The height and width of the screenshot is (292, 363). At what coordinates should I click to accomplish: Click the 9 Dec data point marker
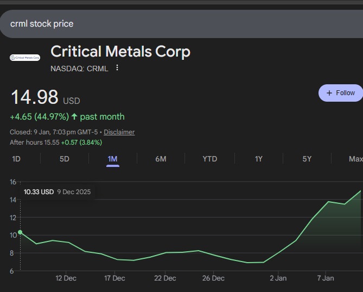pyautogui.click(x=20, y=232)
